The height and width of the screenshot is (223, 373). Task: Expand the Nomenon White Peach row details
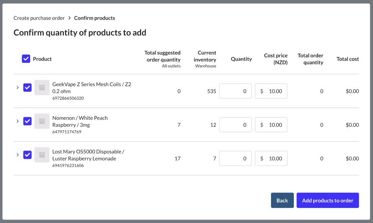pos(17,121)
